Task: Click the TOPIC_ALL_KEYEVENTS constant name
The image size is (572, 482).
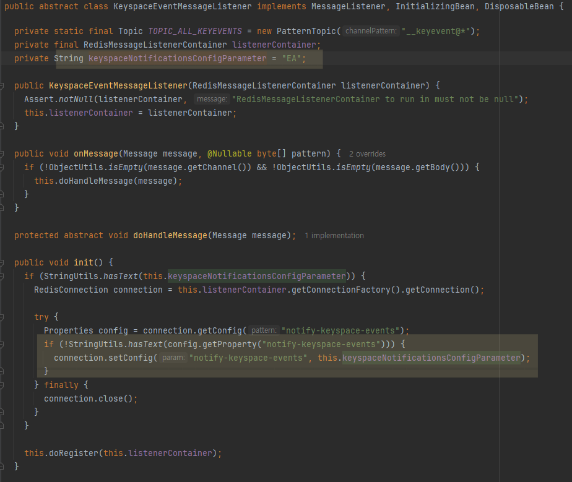Action: pyautogui.click(x=195, y=32)
